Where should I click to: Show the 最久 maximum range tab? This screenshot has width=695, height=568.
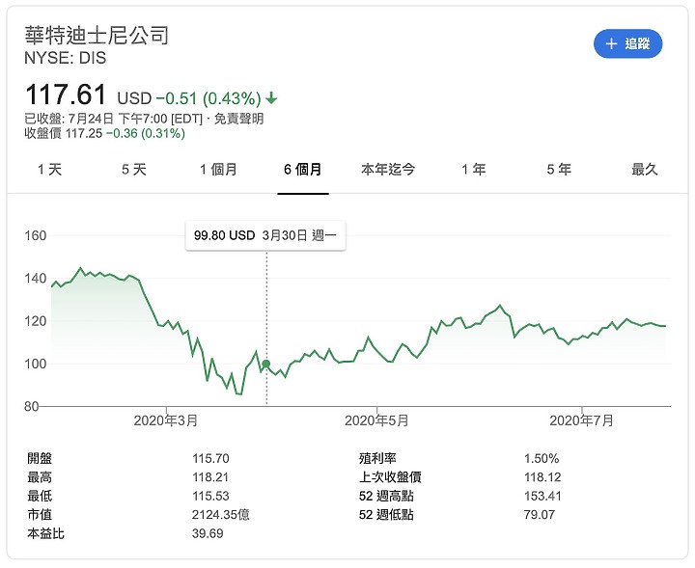[x=645, y=169]
